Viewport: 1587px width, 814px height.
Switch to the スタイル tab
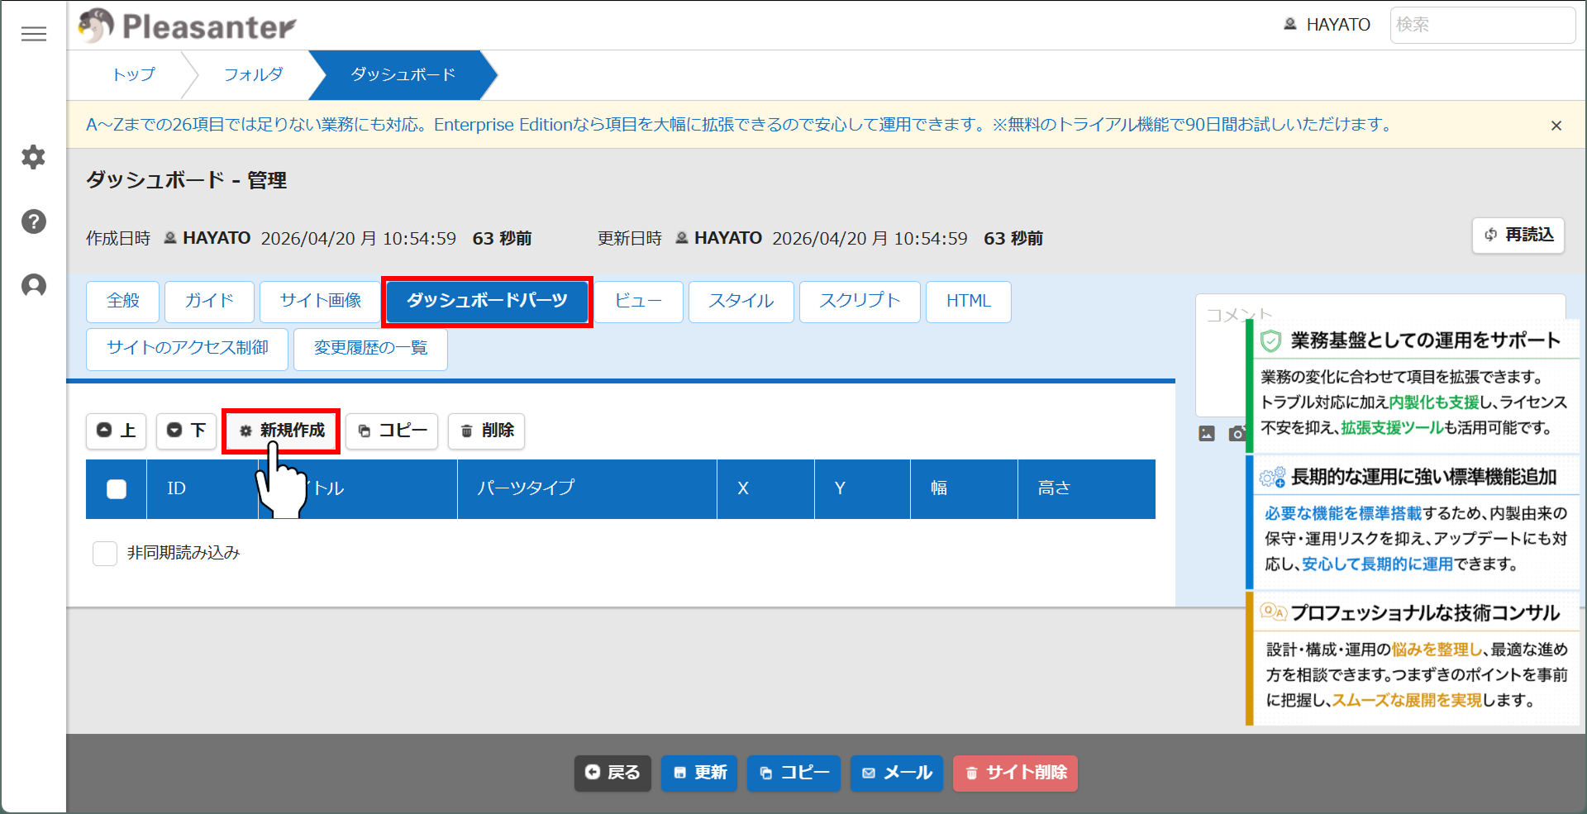click(x=741, y=302)
